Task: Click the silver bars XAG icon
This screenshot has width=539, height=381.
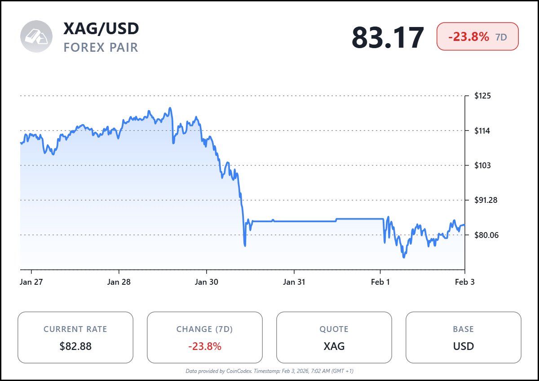Action: [x=36, y=36]
